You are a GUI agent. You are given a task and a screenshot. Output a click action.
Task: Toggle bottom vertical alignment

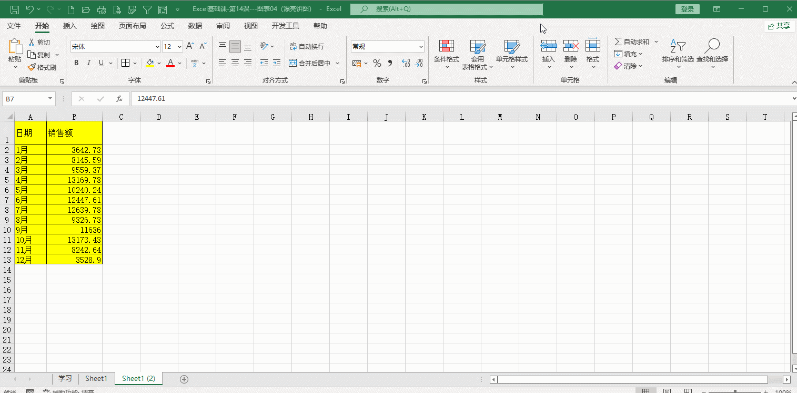[248, 47]
